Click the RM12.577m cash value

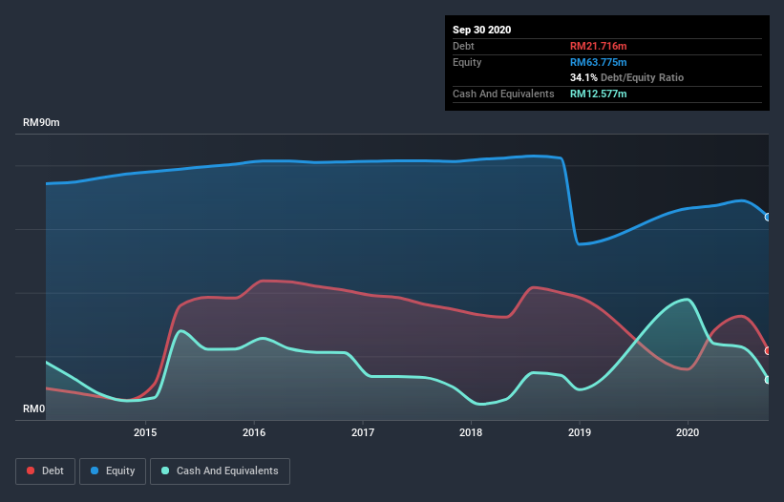pyautogui.click(x=598, y=94)
